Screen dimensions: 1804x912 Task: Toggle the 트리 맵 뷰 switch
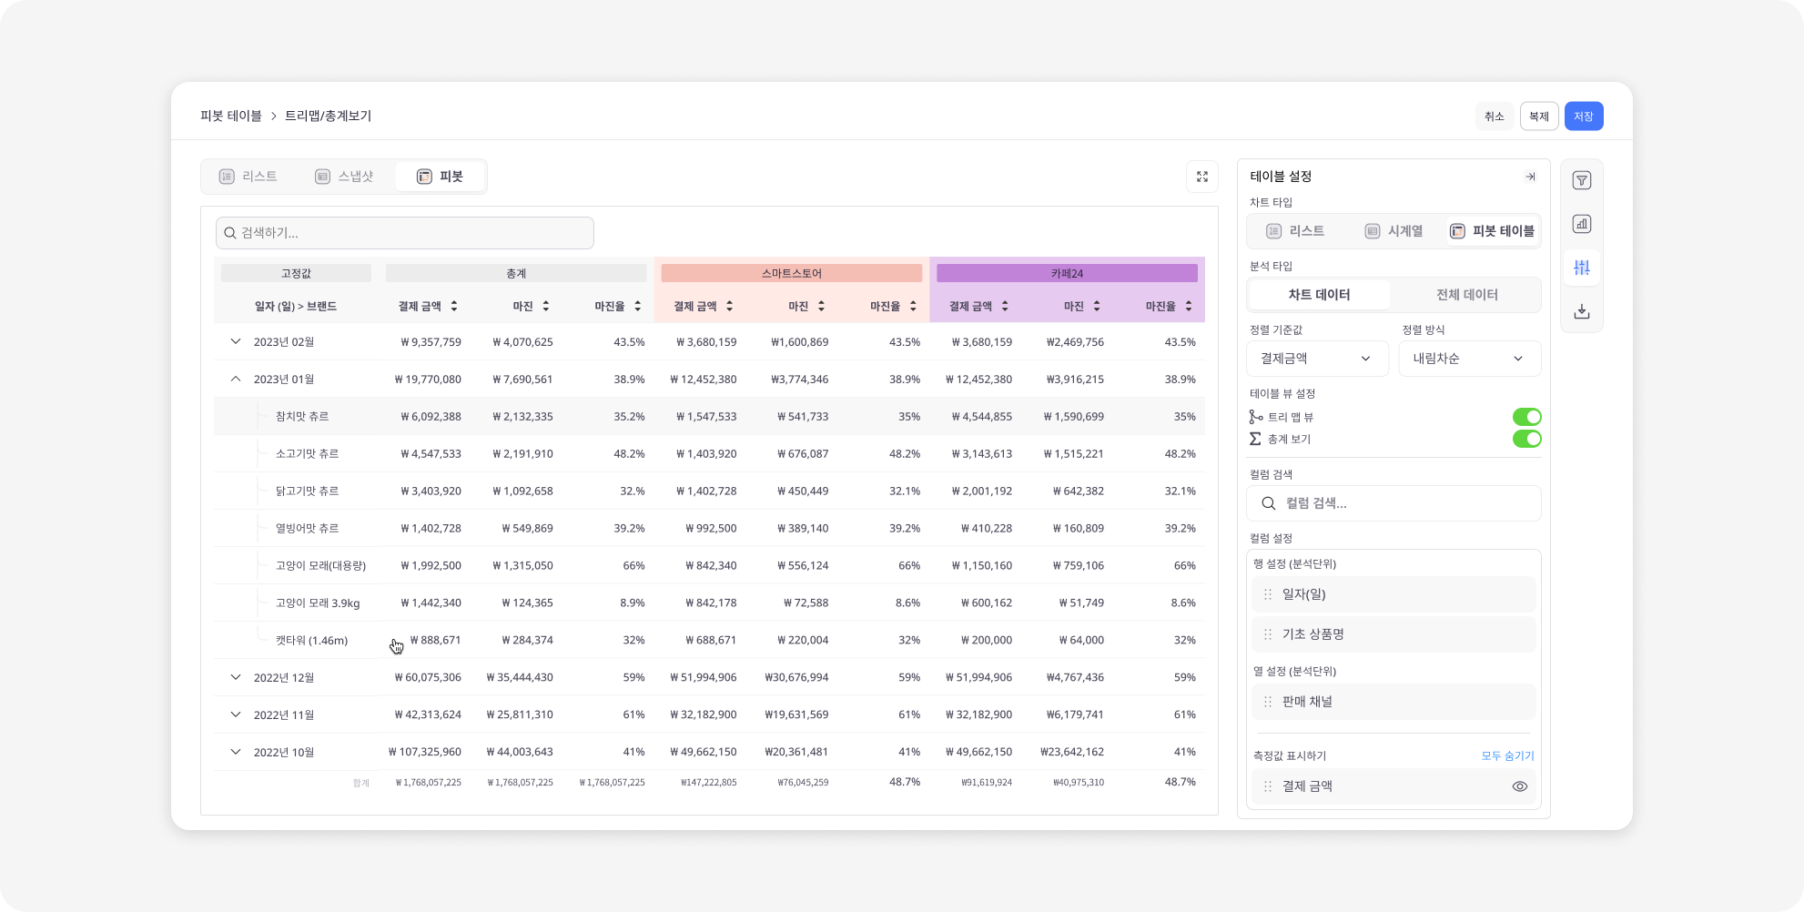[1526, 417]
